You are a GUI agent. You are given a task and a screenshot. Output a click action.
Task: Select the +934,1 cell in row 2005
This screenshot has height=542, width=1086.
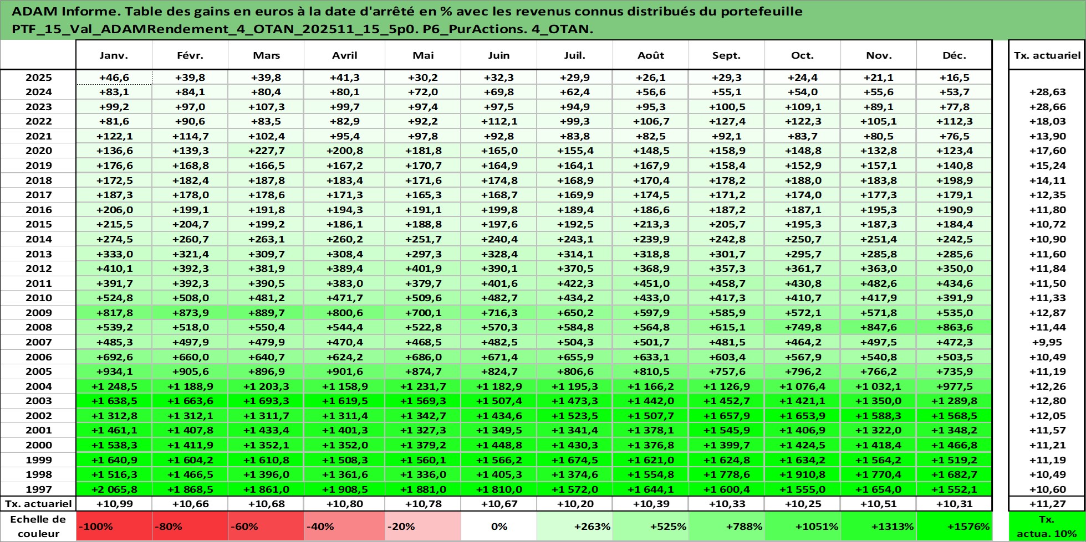(114, 371)
